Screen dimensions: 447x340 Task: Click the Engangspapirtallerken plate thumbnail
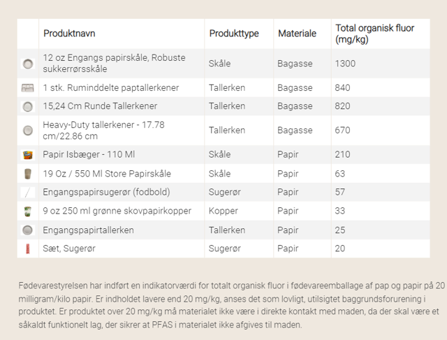click(x=28, y=230)
